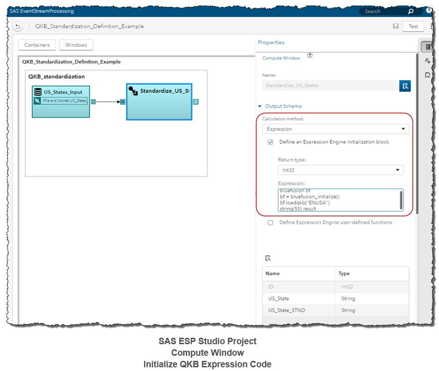Click the search magnifier icon
The image size is (439, 371).
(410, 11)
